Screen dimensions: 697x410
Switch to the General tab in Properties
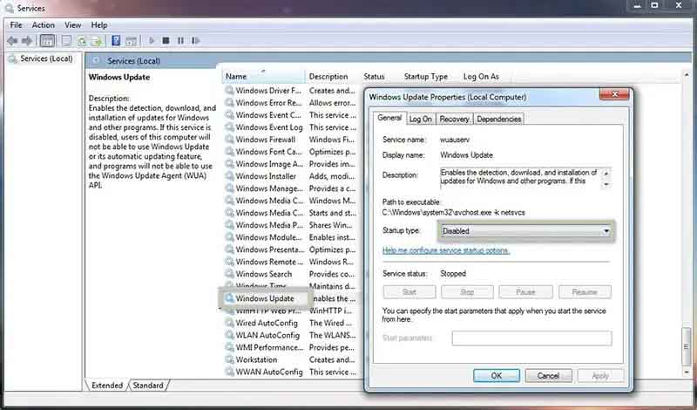pos(389,118)
